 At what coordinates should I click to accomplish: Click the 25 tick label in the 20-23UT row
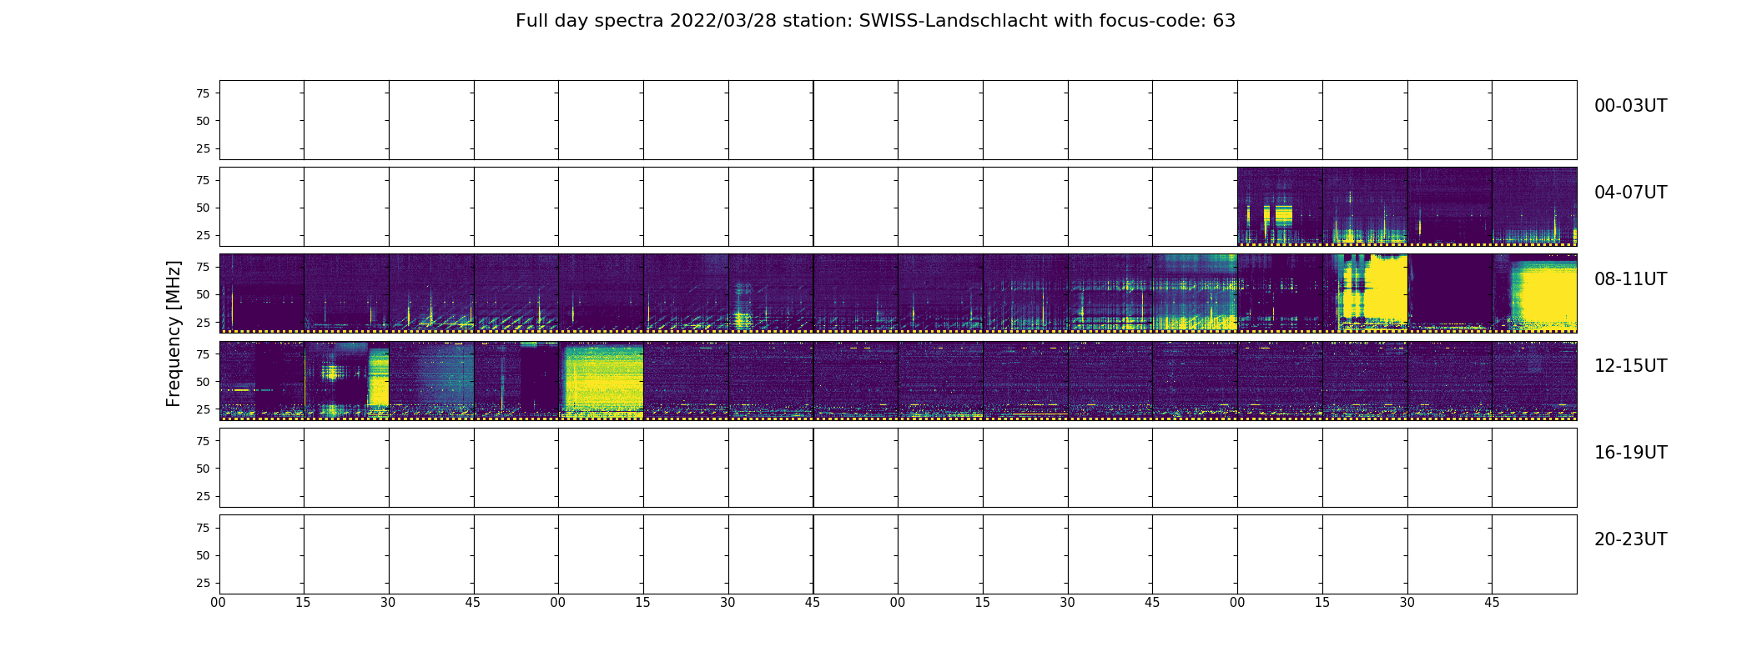pyautogui.click(x=203, y=583)
